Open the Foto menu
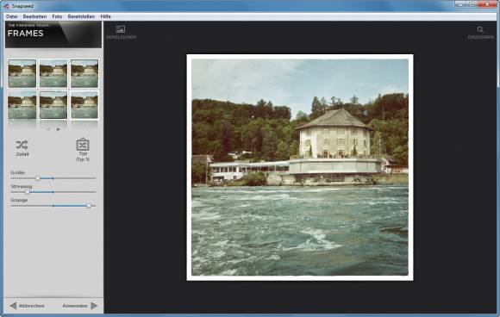This screenshot has height=317, width=500. pyautogui.click(x=57, y=16)
